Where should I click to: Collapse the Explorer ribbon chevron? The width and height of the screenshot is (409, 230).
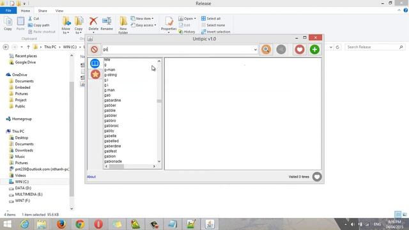[399, 10]
